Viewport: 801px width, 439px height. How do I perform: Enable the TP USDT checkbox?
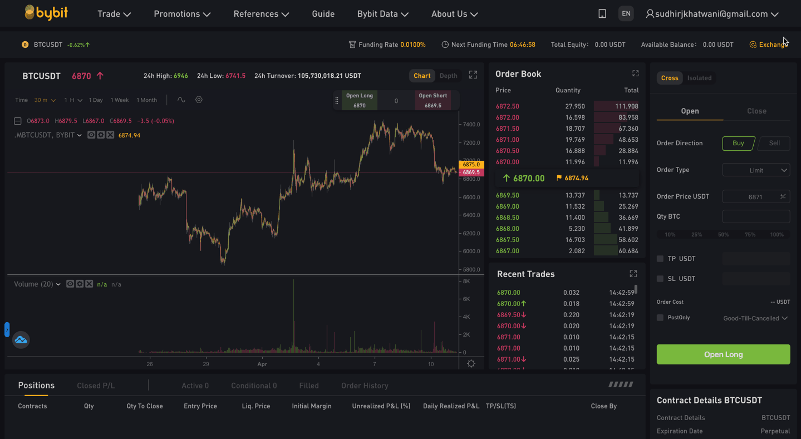[660, 259]
